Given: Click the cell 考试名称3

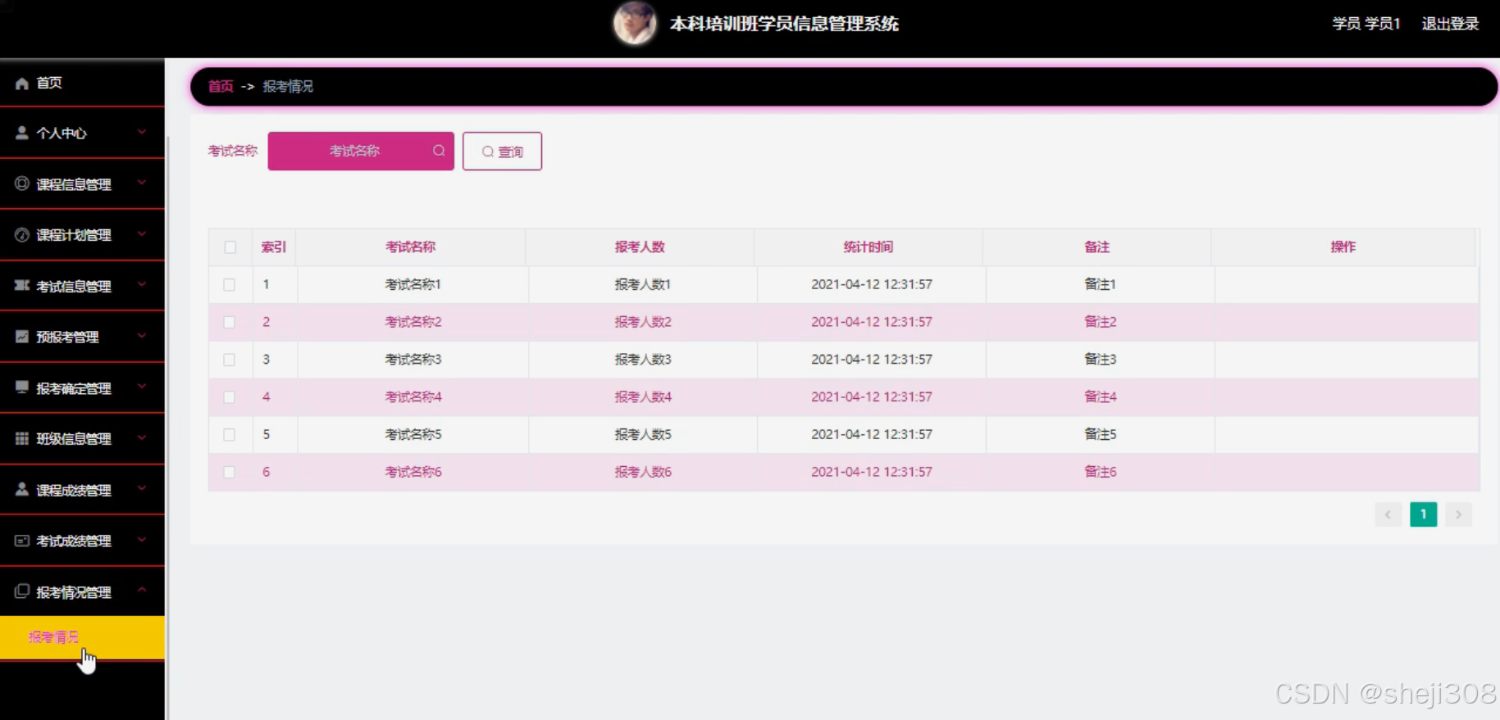Looking at the screenshot, I should click(413, 360).
